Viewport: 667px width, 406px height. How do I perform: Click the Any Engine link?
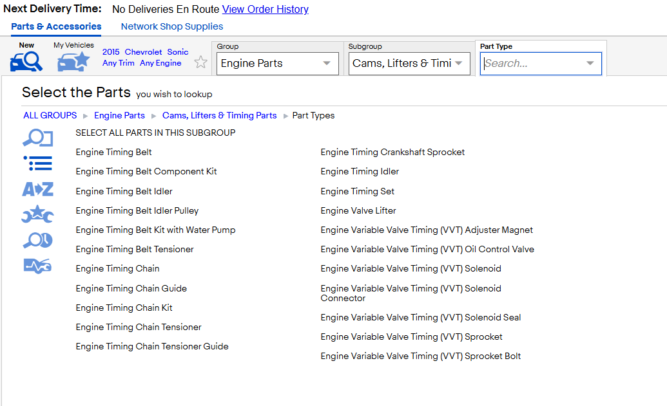click(160, 63)
